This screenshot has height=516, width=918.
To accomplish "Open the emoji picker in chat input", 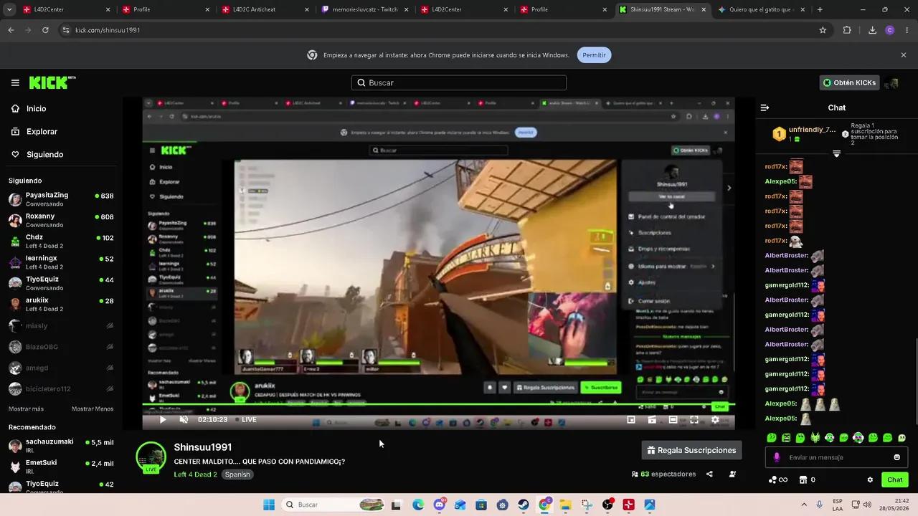I will pos(896,457).
